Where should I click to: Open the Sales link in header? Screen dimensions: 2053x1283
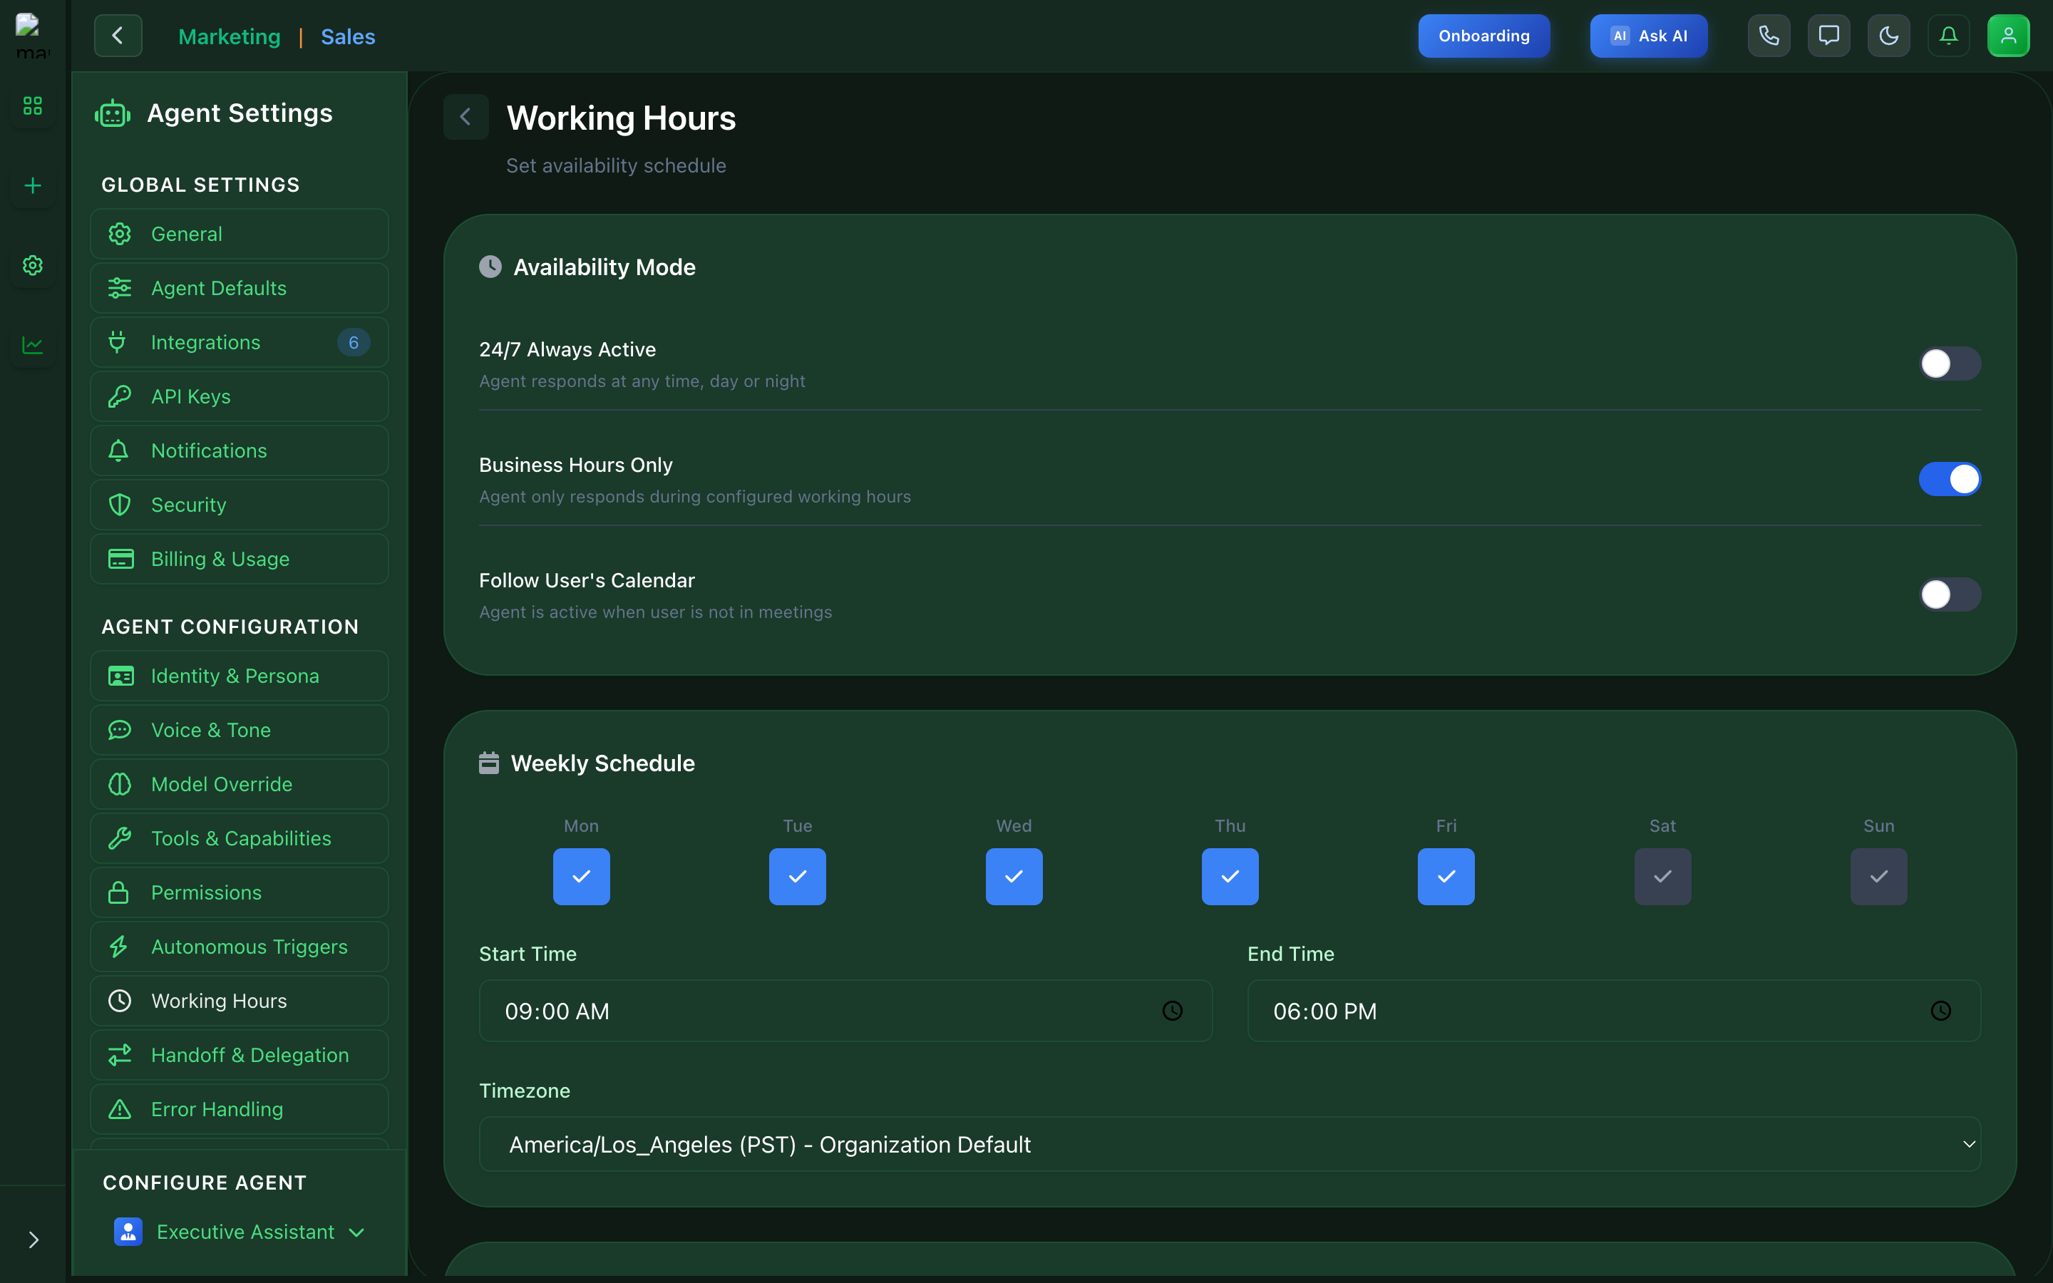point(348,36)
